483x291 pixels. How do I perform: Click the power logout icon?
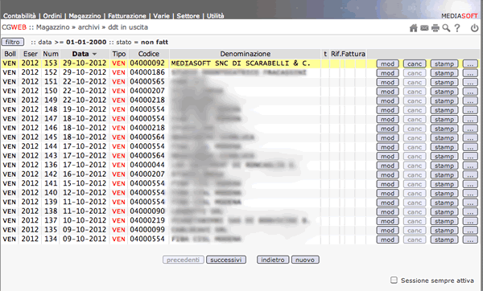(x=474, y=28)
